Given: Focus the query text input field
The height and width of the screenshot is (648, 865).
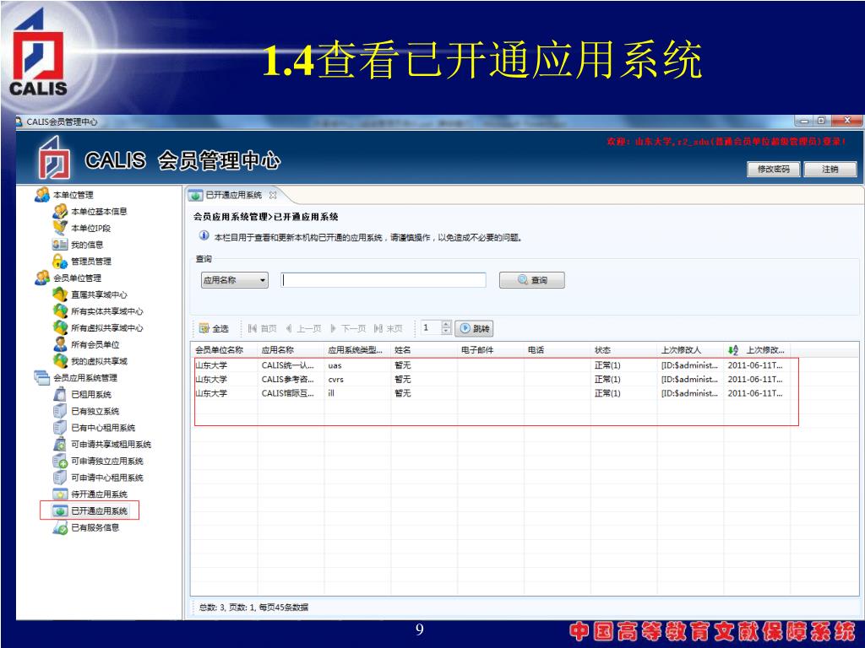Looking at the screenshot, I should click(x=384, y=280).
